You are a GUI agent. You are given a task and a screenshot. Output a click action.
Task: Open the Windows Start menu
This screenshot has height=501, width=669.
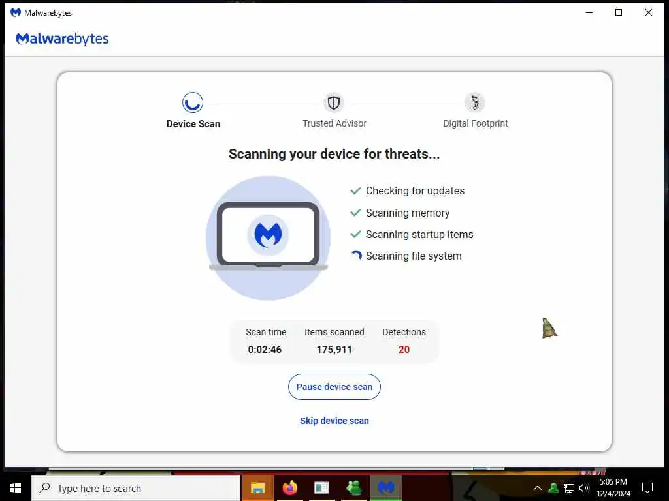click(x=16, y=488)
